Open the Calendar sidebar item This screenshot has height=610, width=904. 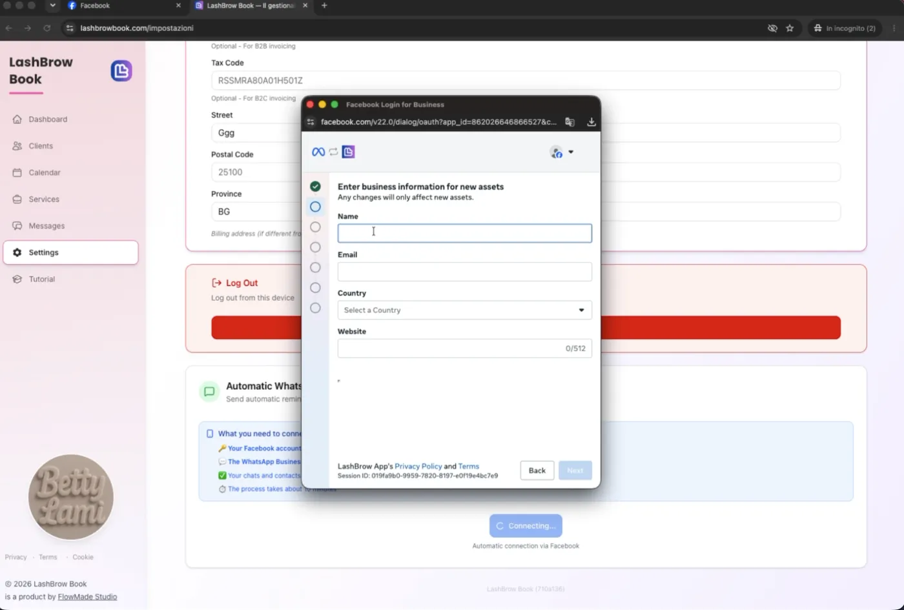(x=70, y=172)
